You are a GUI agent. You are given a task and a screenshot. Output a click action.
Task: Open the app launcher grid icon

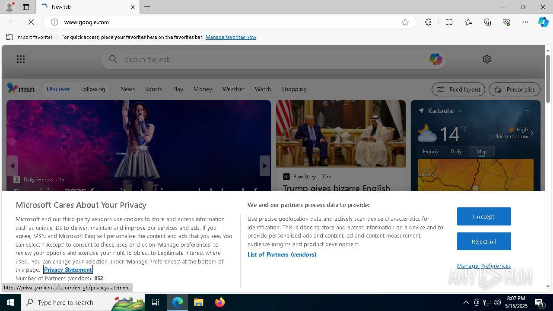click(21, 59)
